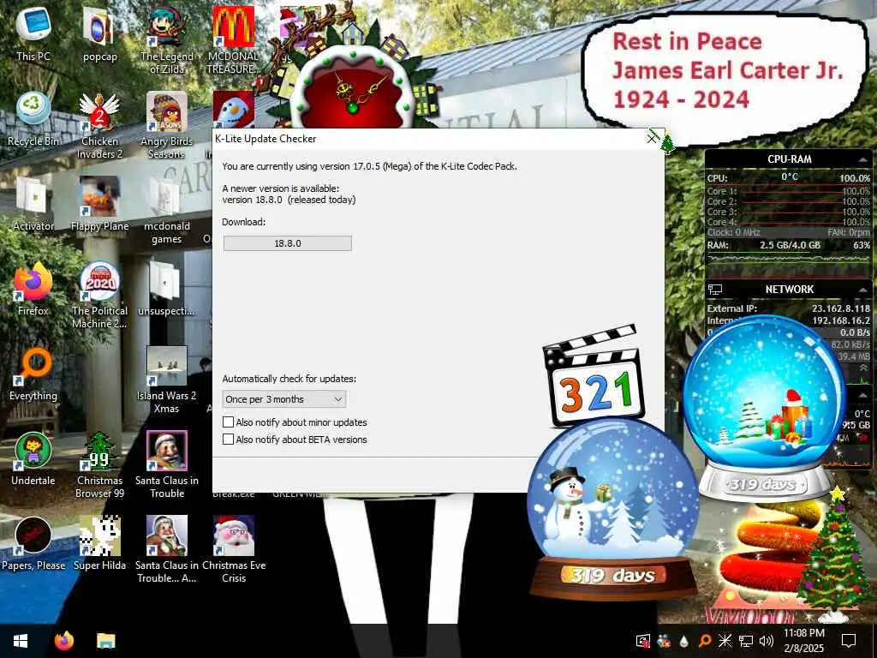877x658 pixels.
Task: Open the Everything search desktop shortcut
Action: (x=33, y=375)
